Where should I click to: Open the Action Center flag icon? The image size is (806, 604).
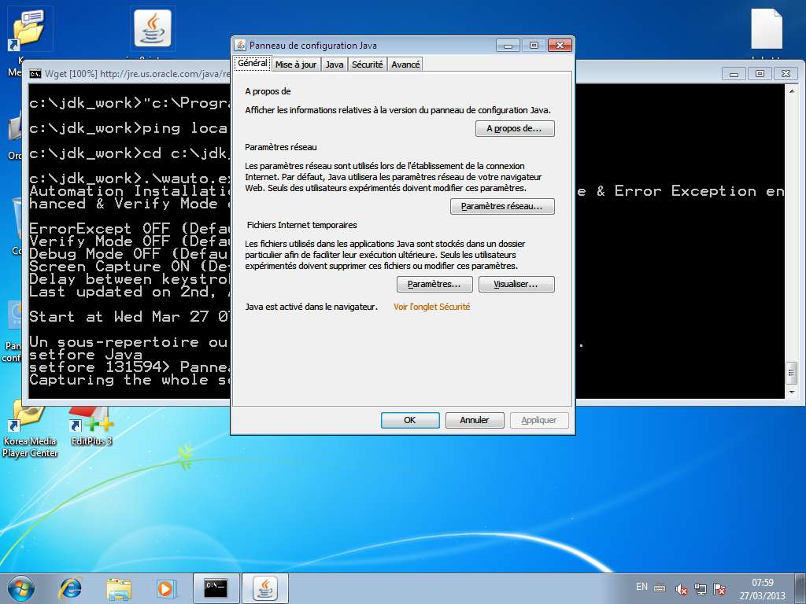point(719,589)
